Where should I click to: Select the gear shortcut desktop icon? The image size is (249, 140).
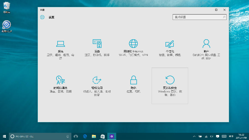[x=7, y=26]
